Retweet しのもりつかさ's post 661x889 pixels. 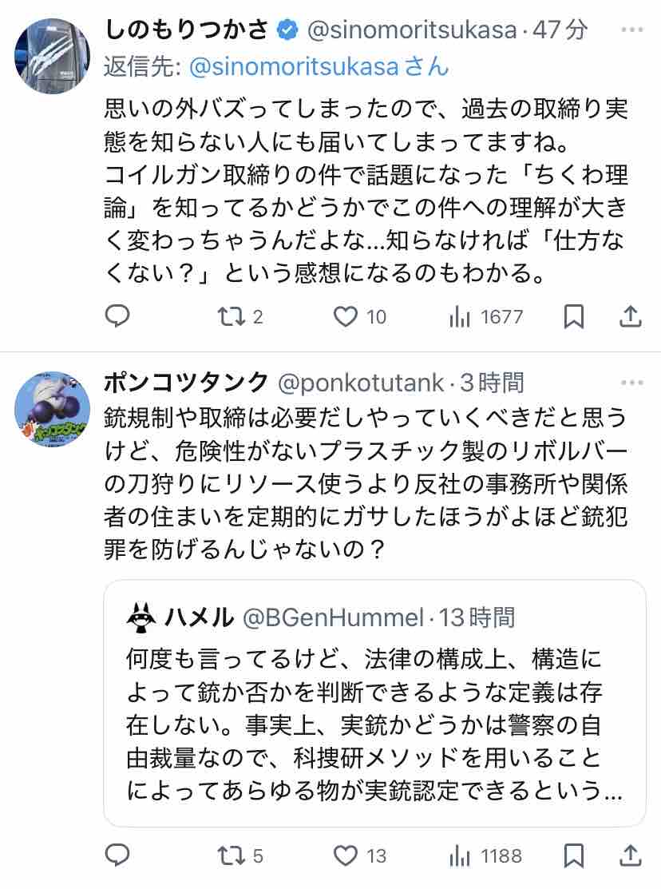(231, 317)
